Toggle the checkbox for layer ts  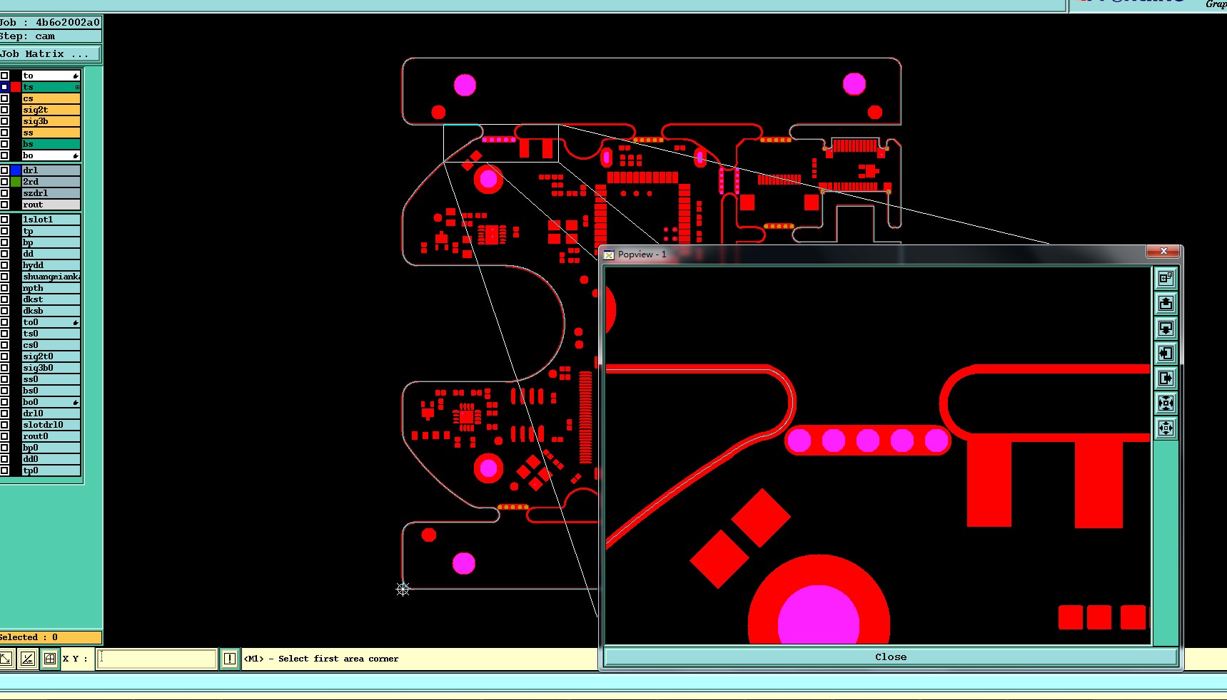point(4,87)
